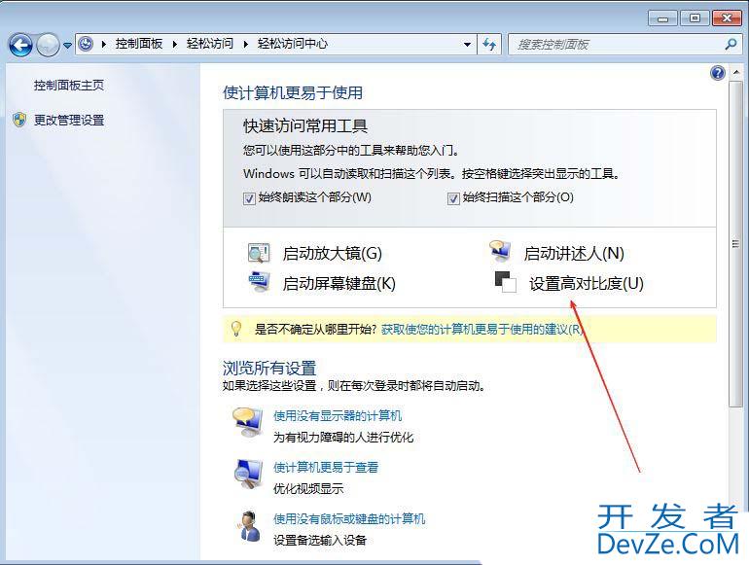The height and width of the screenshot is (565, 749).
Task: Open 使用没有鼠标或键盘的计算机 link
Action: 349,518
